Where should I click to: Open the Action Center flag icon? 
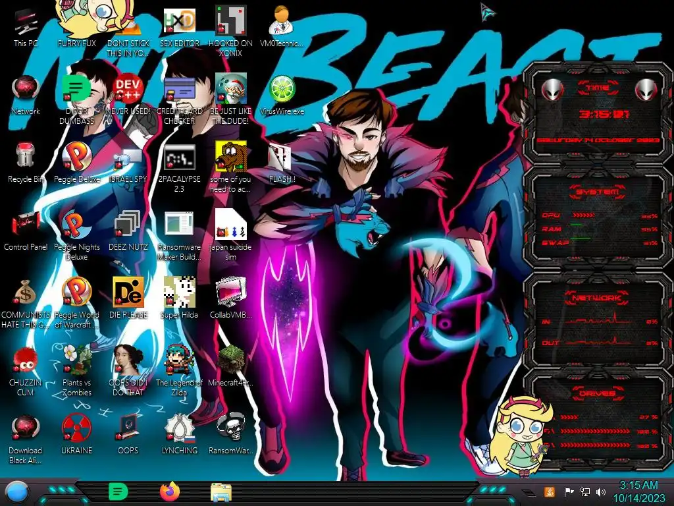[569, 492]
